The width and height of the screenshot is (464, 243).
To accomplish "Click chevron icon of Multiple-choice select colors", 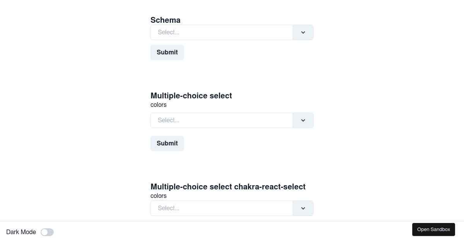I will (x=303, y=120).
